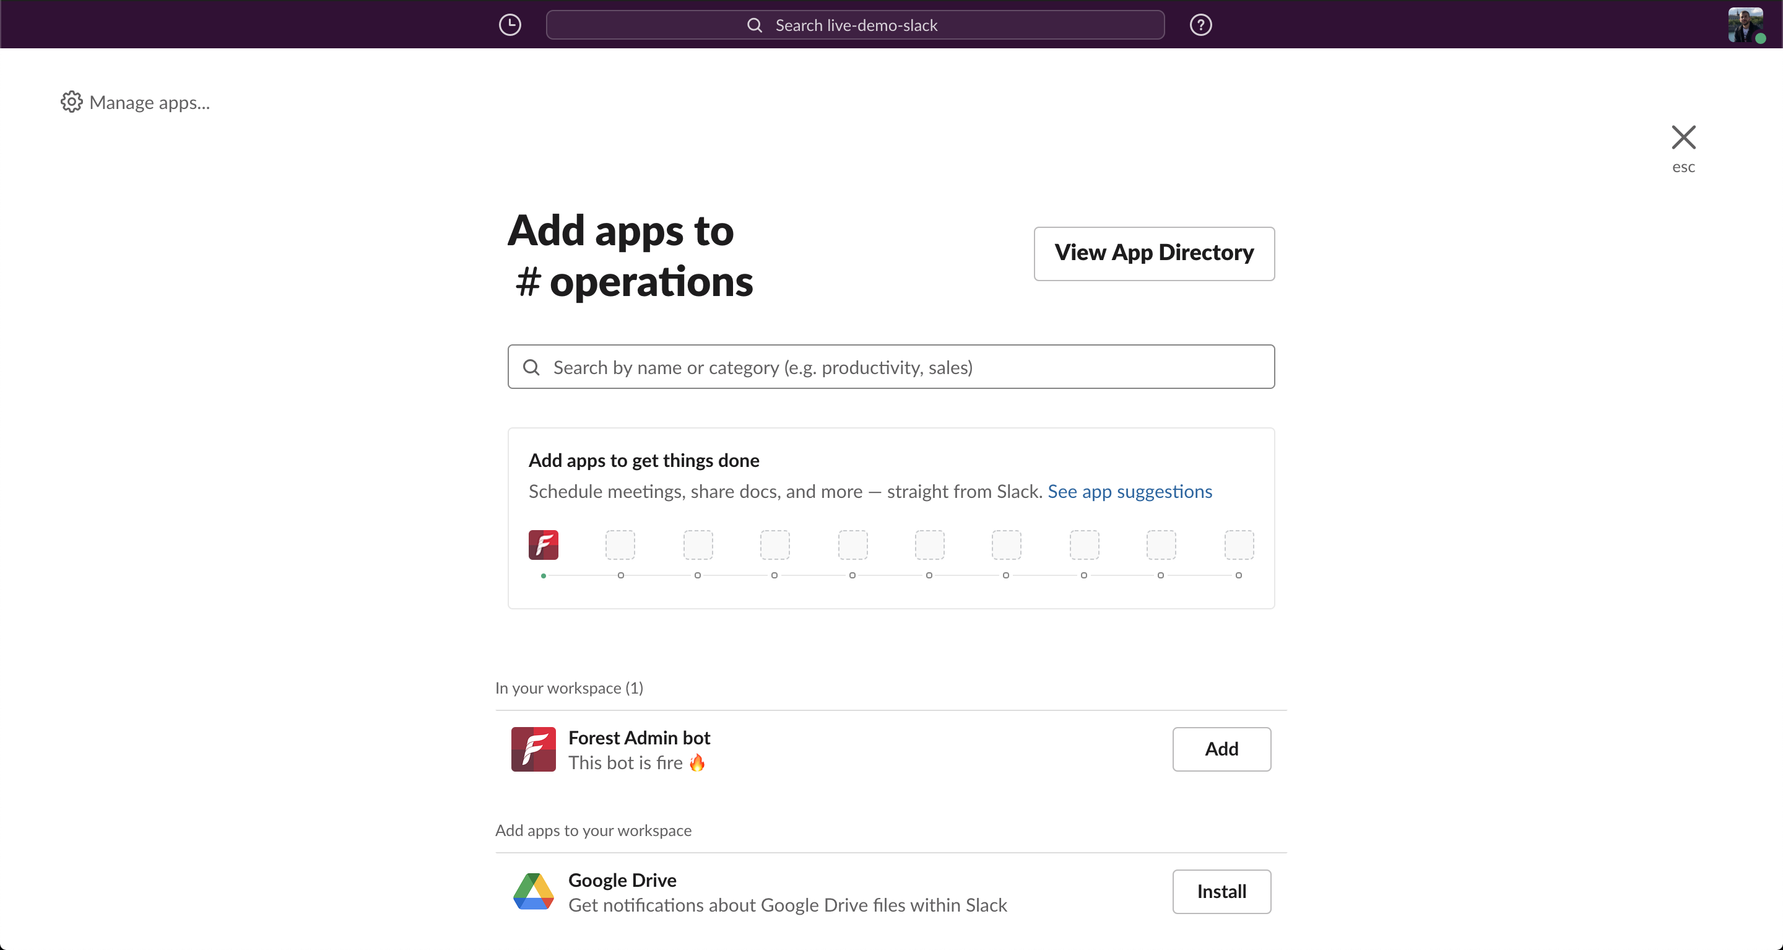The image size is (1783, 950).
Task: Click the 'This bot is fire' description
Action: click(x=637, y=762)
